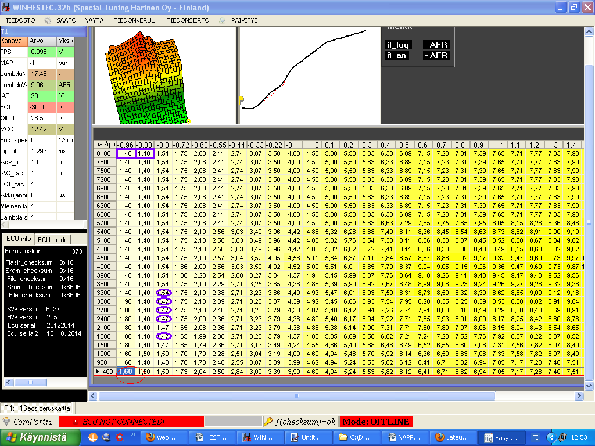
Task: Switch to the HEST… taskbar window
Action: (212, 437)
